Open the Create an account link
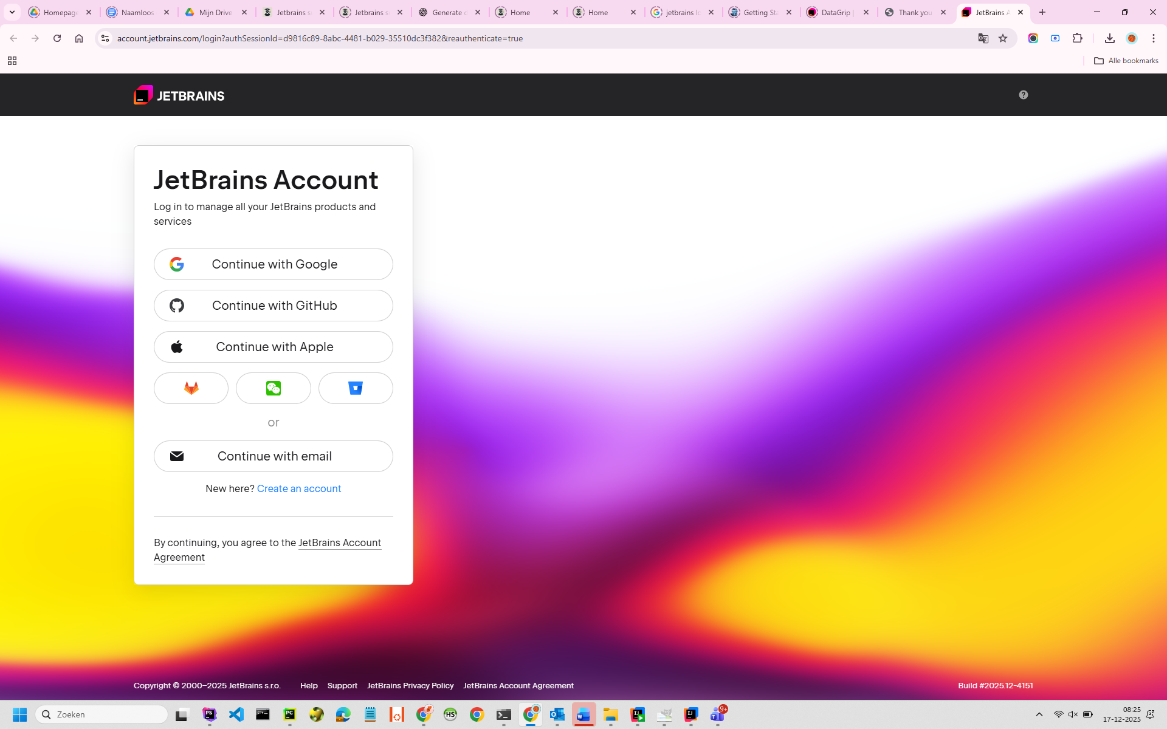The image size is (1167, 729). pyautogui.click(x=298, y=488)
